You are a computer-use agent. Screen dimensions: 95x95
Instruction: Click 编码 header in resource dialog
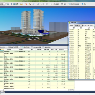74,28
